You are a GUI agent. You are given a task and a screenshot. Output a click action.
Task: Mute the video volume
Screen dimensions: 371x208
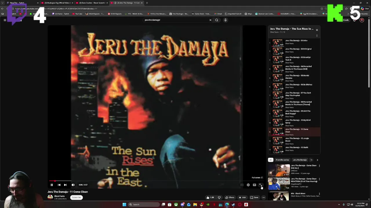[73, 185]
